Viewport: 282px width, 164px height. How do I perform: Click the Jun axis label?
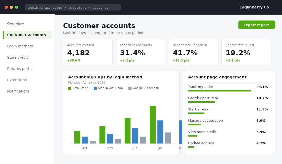coord(135,148)
